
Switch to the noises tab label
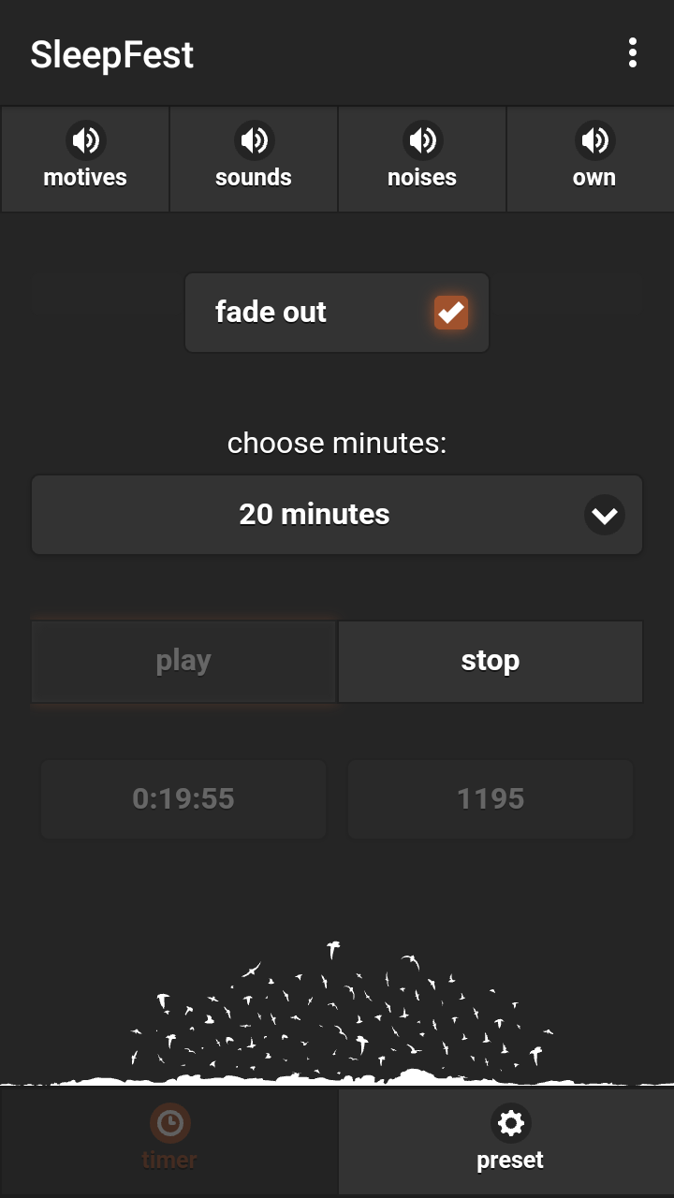pyautogui.click(x=422, y=178)
